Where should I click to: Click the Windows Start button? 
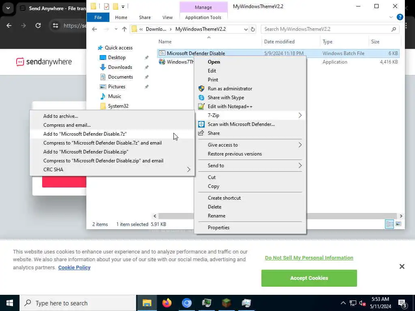(10, 303)
